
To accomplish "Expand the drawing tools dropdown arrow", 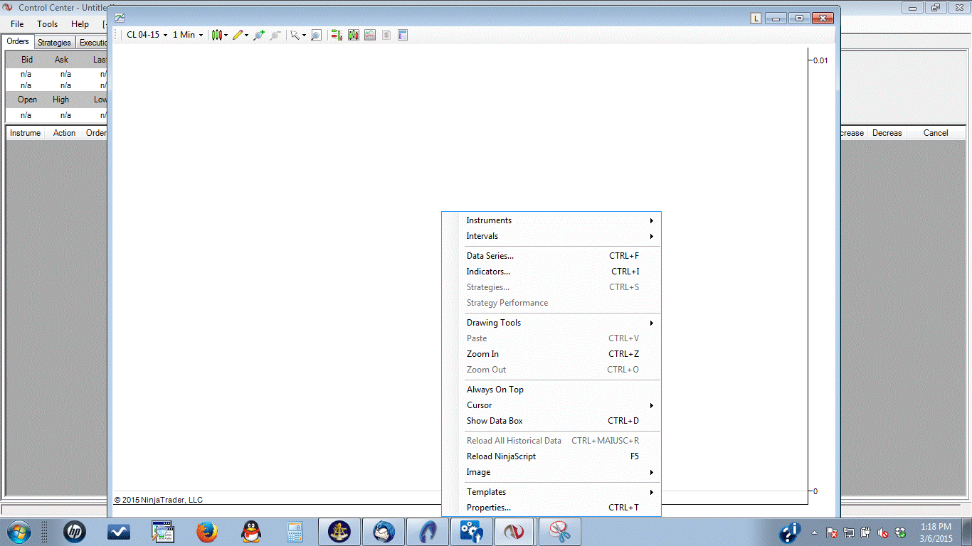I will (x=247, y=35).
